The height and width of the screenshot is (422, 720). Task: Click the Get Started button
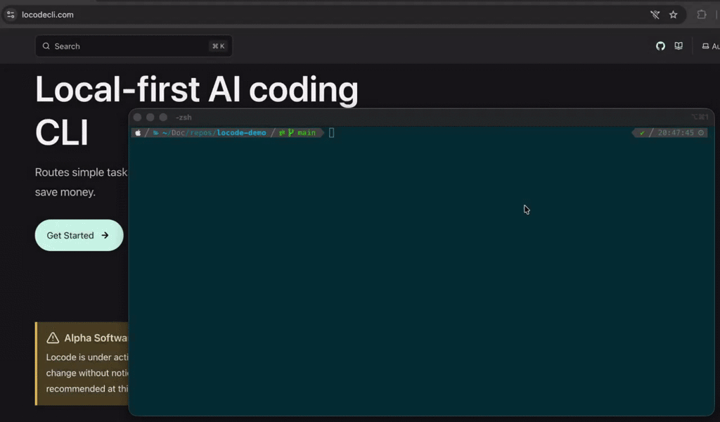tap(79, 235)
